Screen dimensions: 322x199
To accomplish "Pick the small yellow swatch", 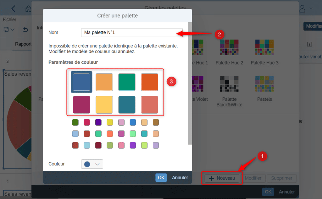I will point(110,122).
